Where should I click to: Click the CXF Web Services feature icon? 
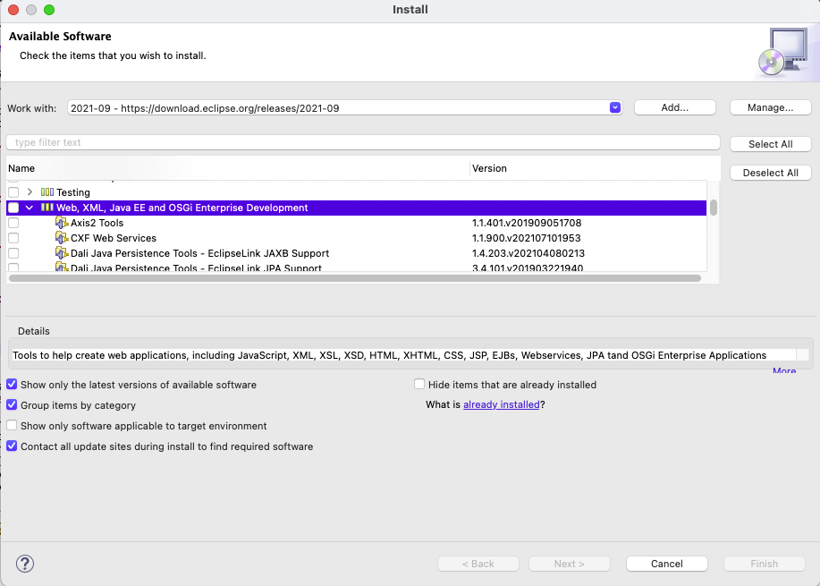[x=62, y=238]
